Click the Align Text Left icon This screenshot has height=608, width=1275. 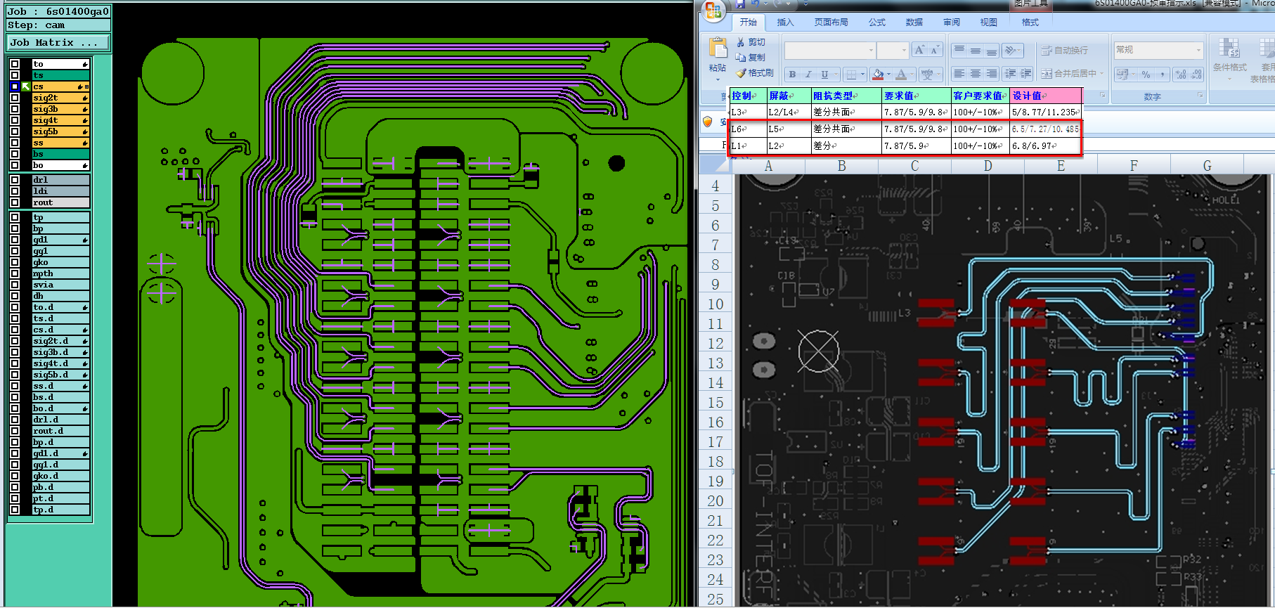point(959,73)
